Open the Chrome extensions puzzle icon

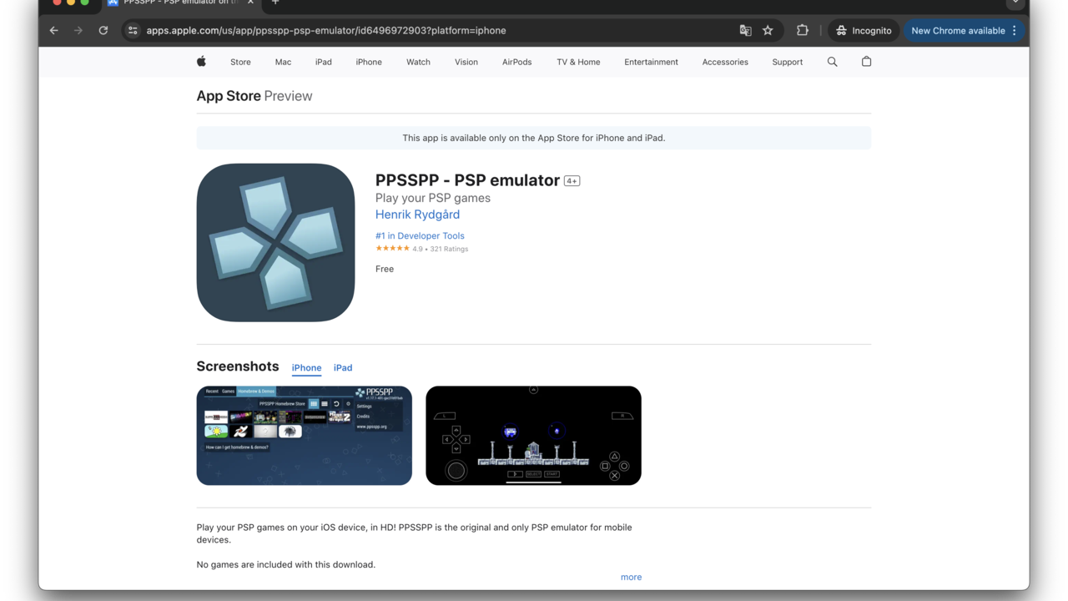point(802,31)
